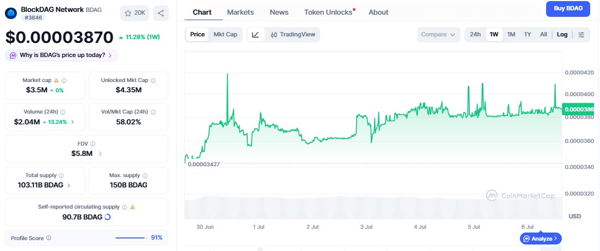
Task: Expand FDV details chevron
Action: [x=100, y=154]
